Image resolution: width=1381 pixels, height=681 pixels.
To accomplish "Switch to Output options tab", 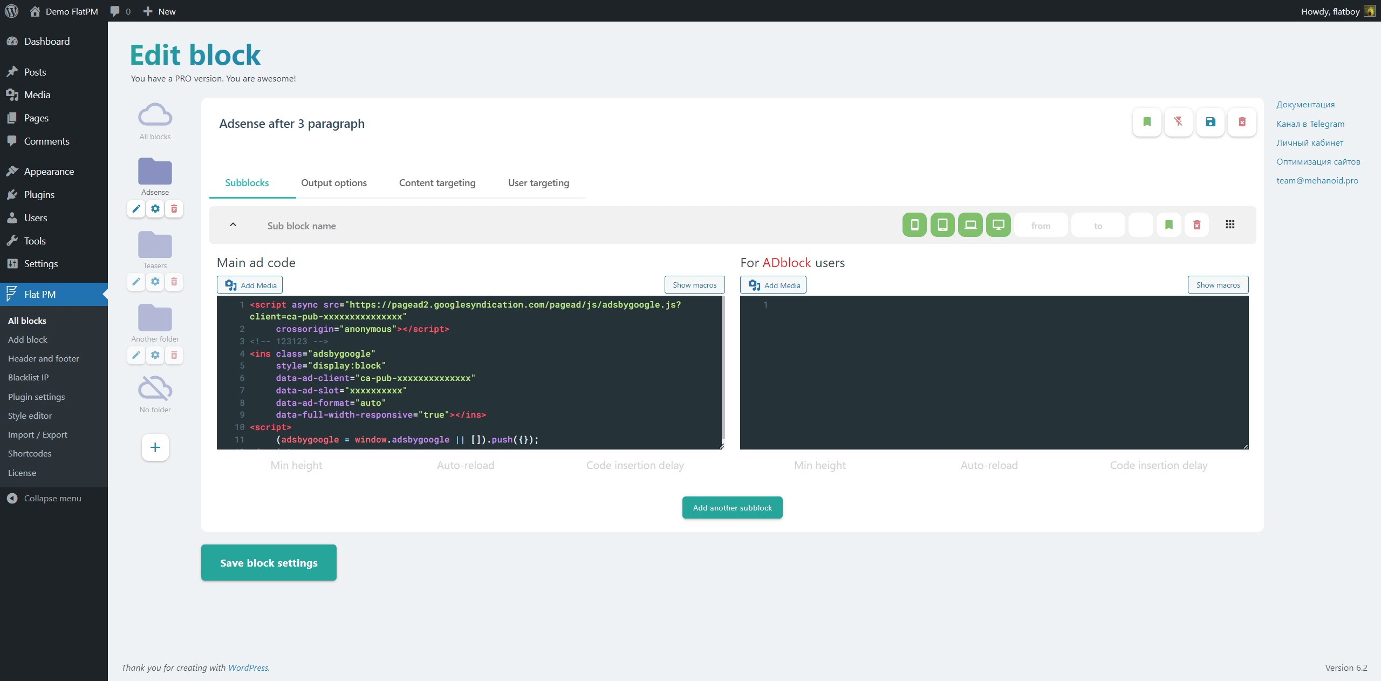I will [334, 183].
